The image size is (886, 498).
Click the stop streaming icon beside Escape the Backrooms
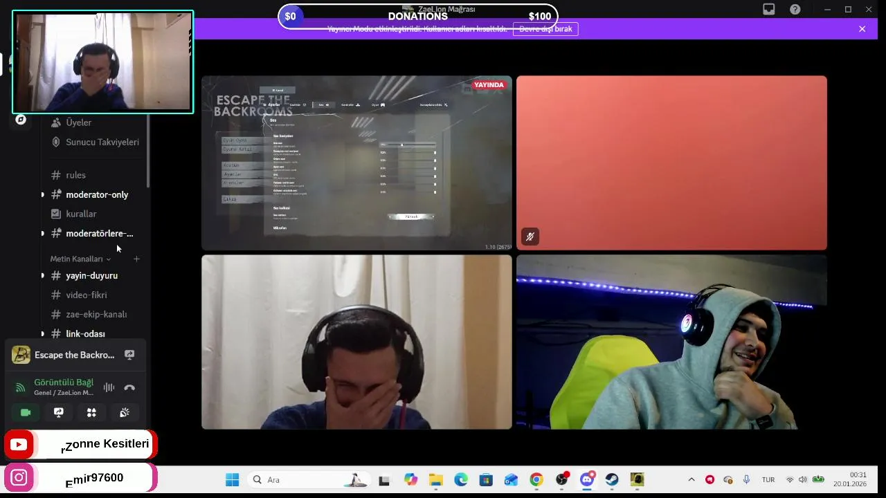pos(129,355)
